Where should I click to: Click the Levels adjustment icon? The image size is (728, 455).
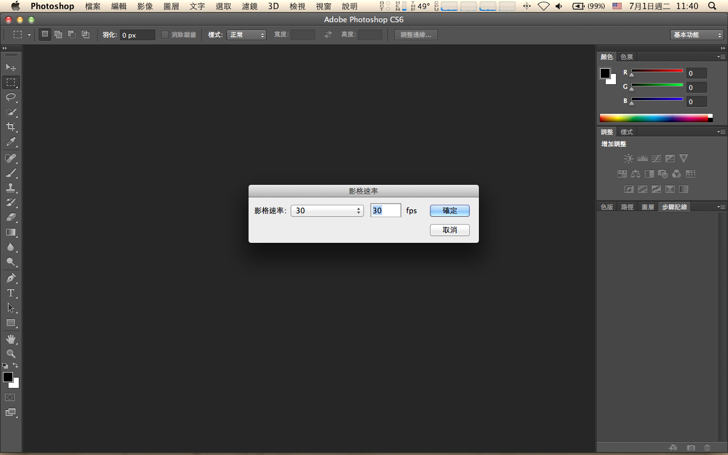[642, 159]
